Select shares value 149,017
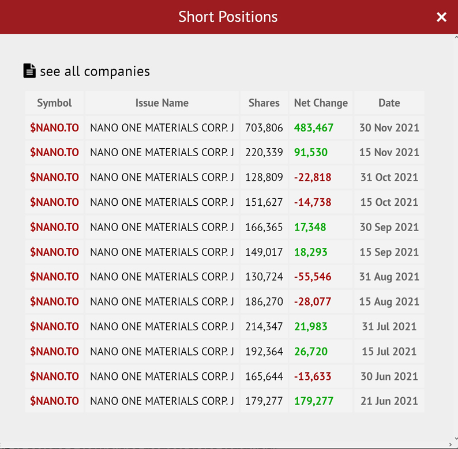Image resolution: width=458 pixels, height=449 pixels. pos(264,252)
